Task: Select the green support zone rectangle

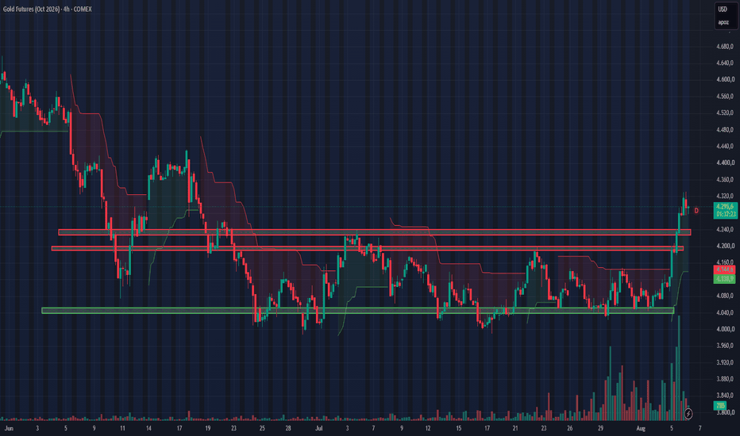Action: [358, 311]
